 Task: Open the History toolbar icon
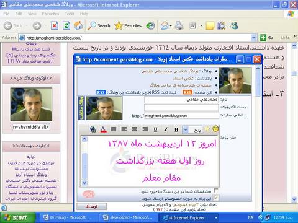coord(150,25)
